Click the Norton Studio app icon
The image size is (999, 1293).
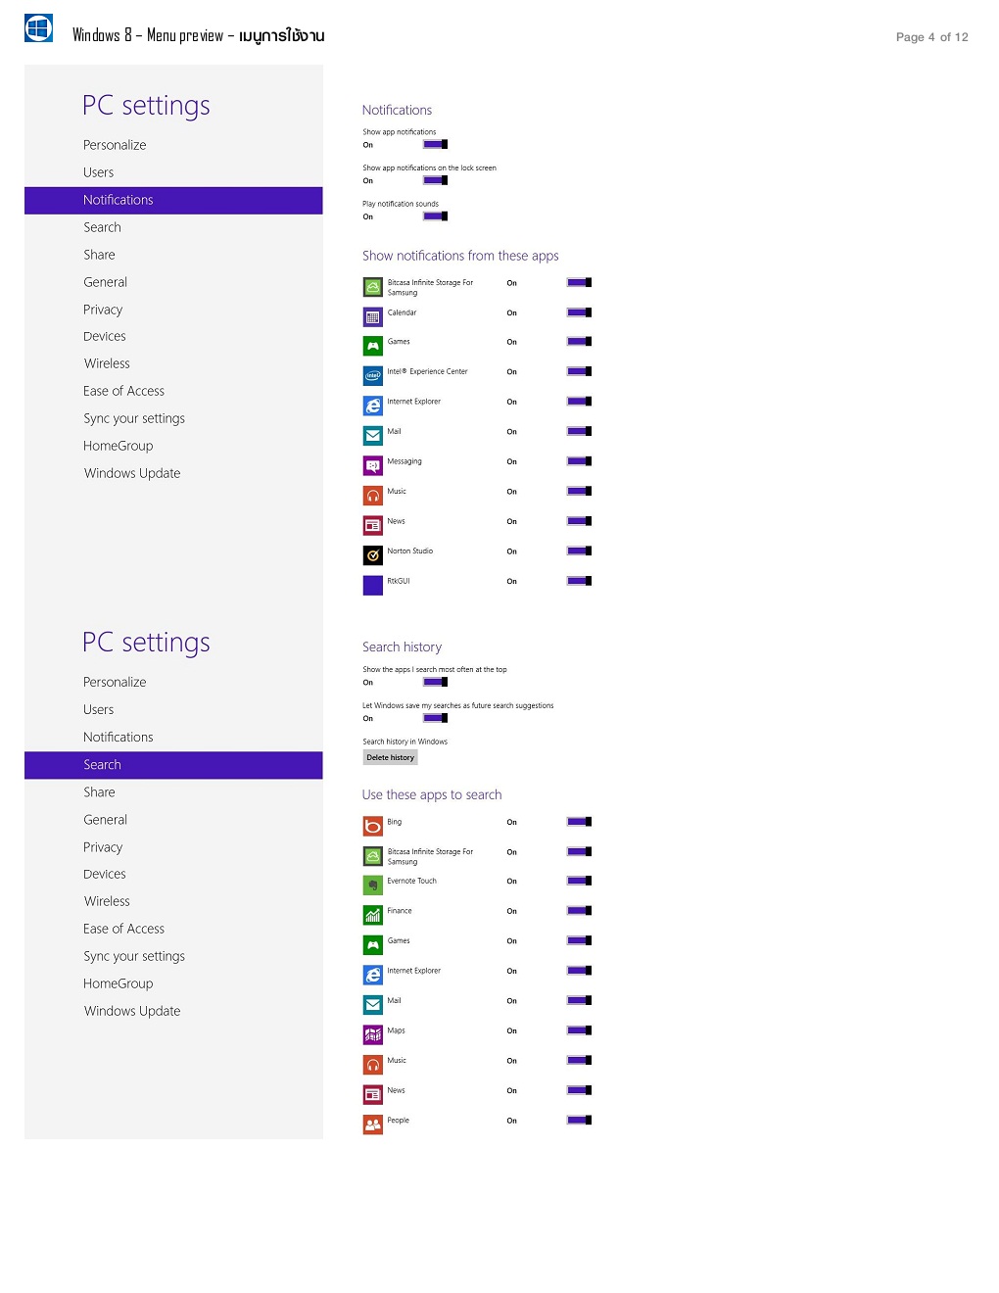(x=373, y=555)
